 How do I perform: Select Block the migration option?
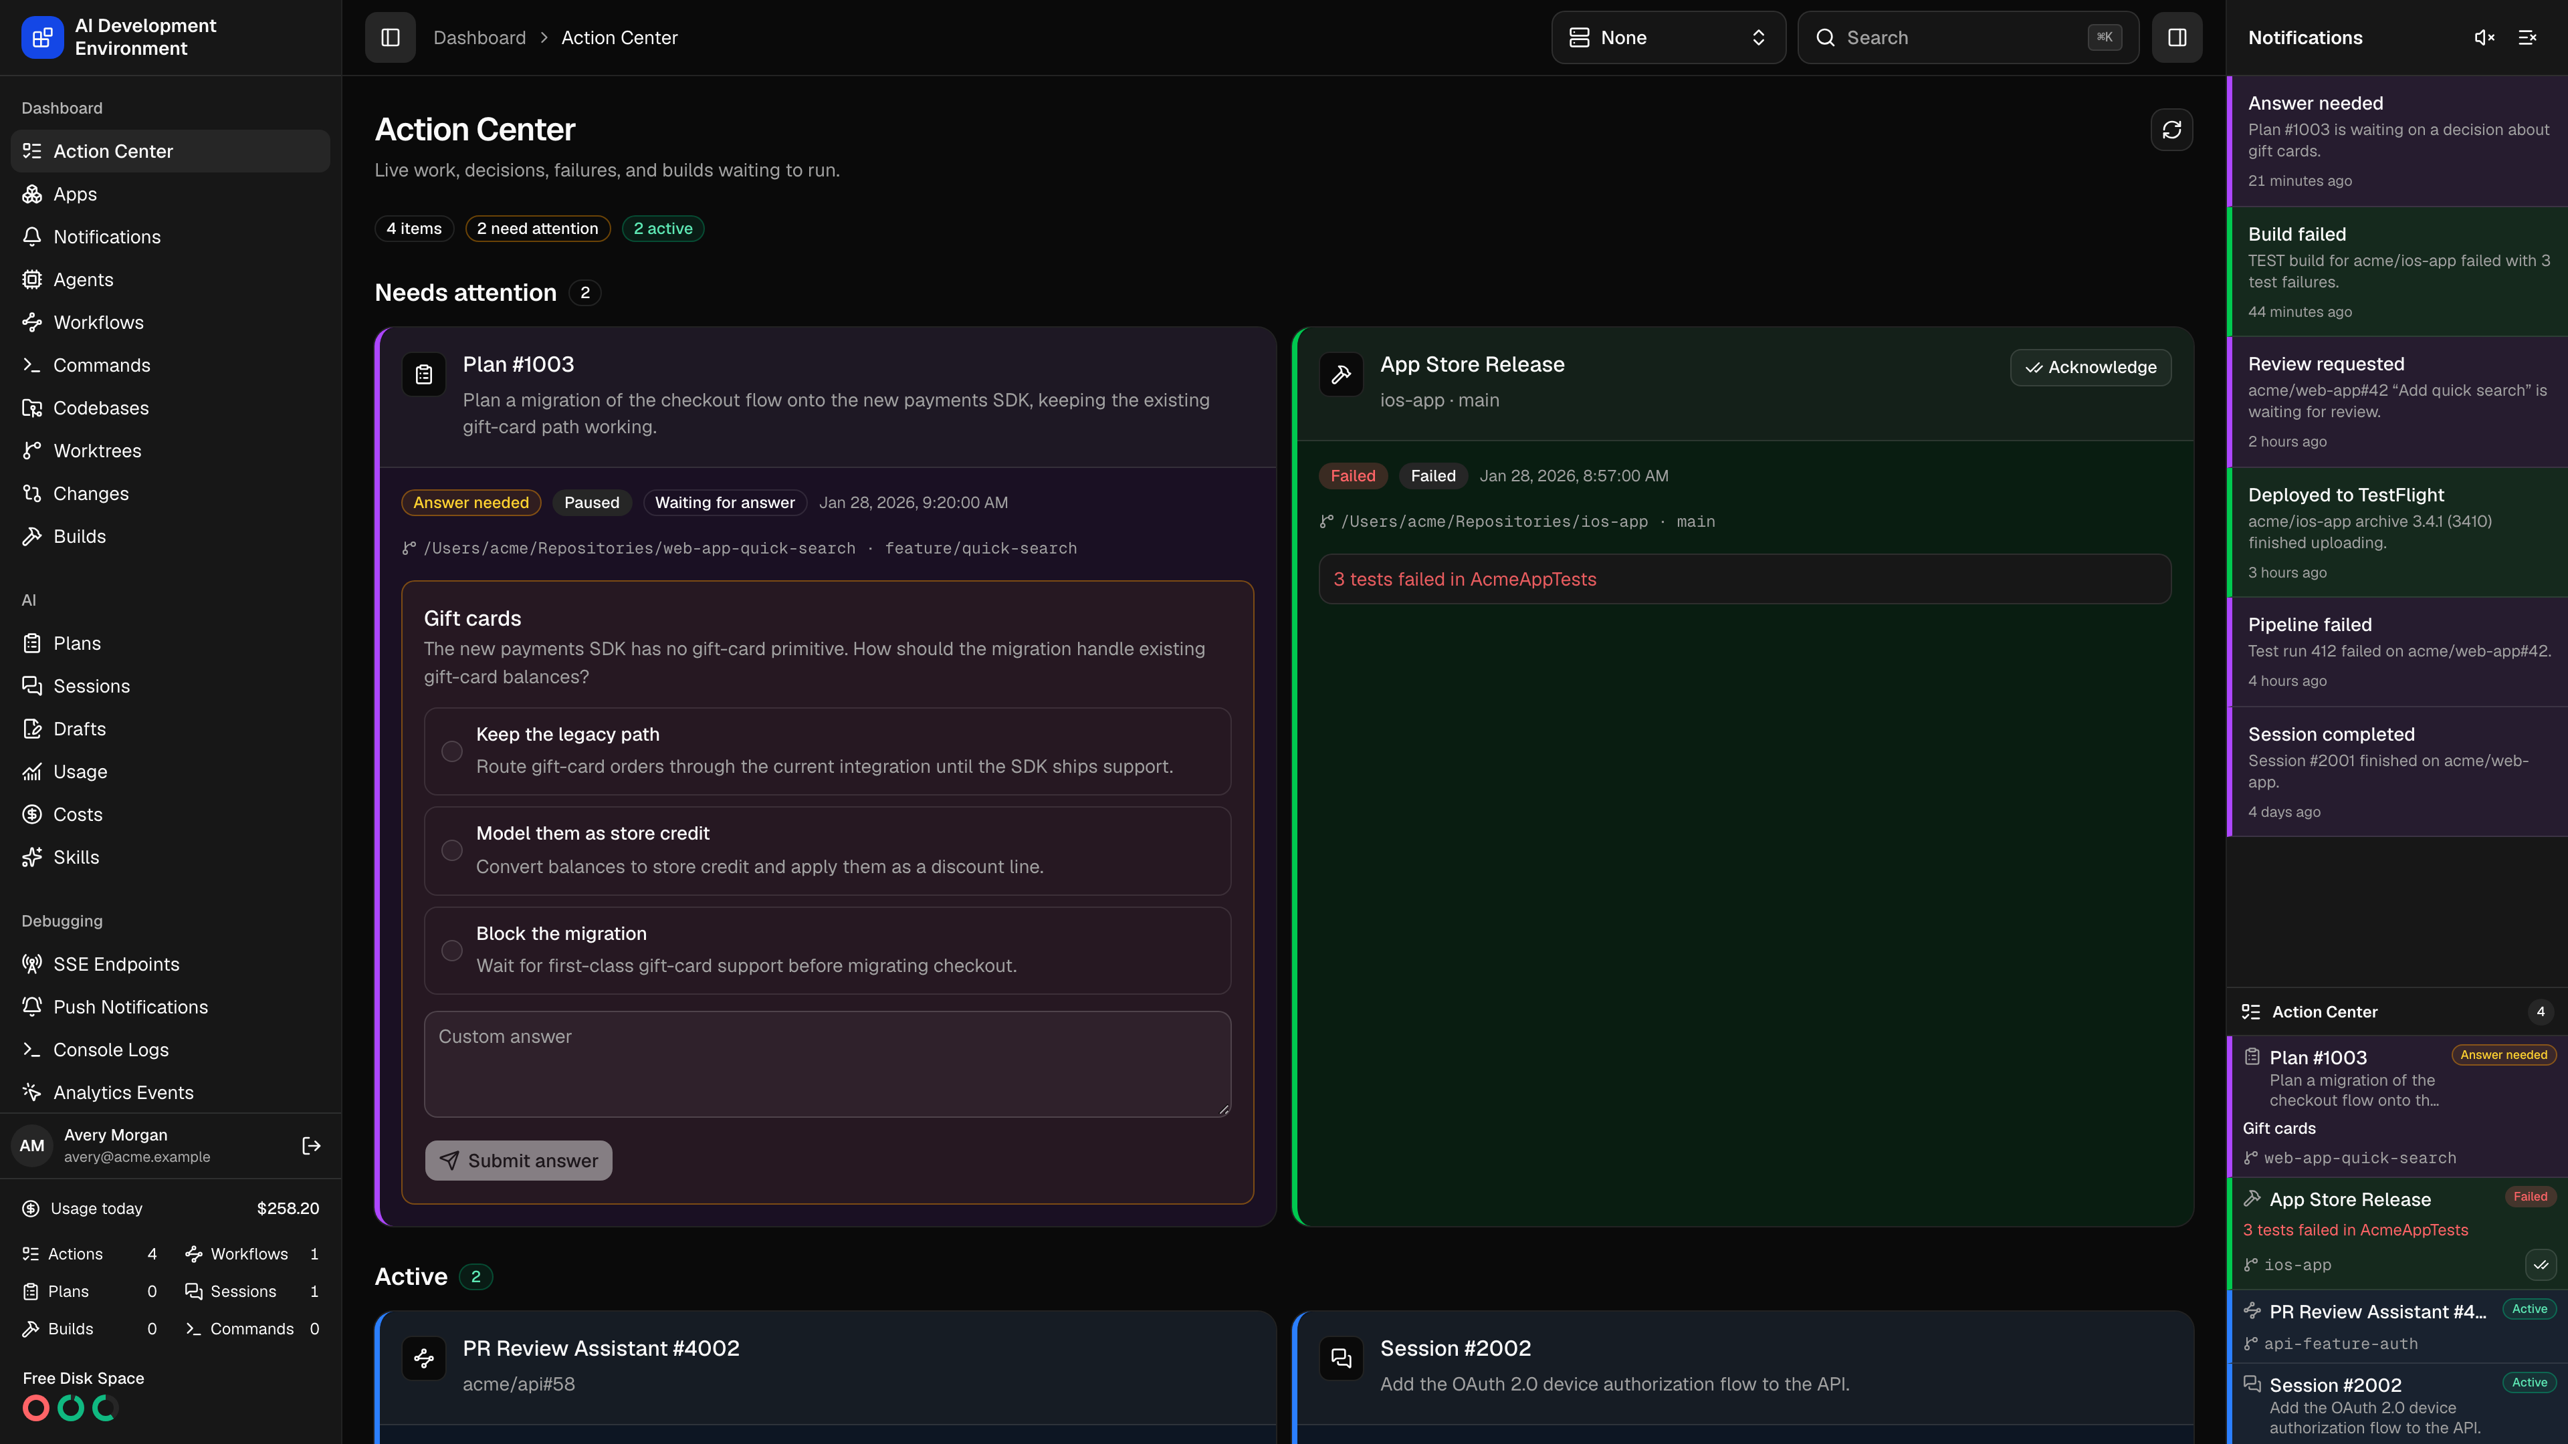pyautogui.click(x=827, y=950)
